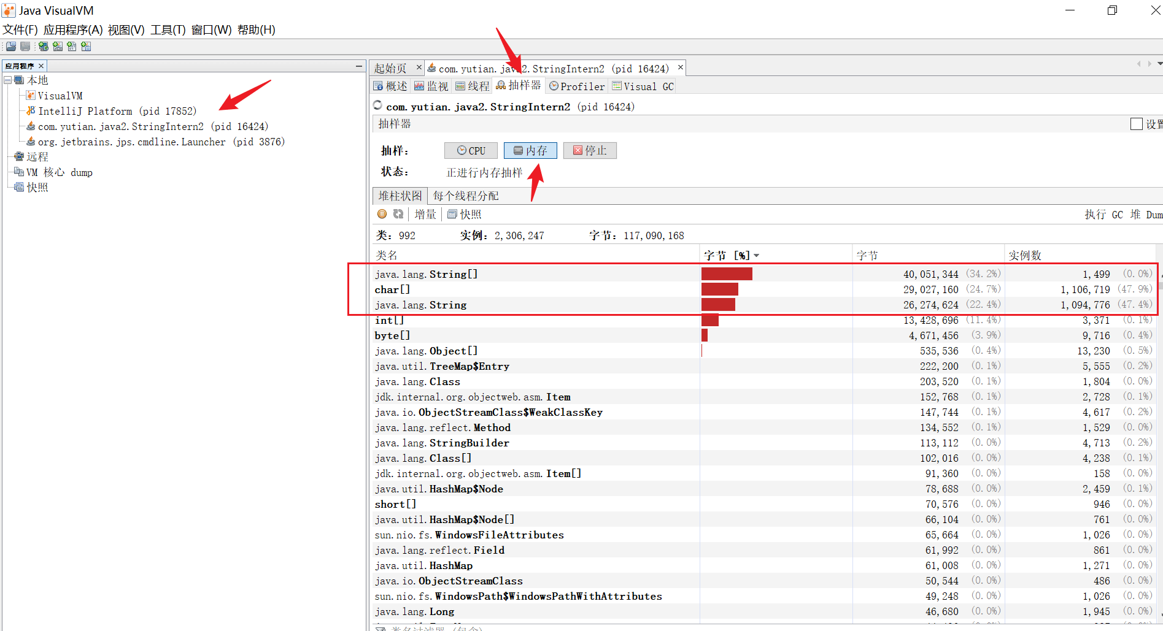The image size is (1163, 631).
Task: Click the Add VM Coredump toolbar icon
Action: [72, 47]
